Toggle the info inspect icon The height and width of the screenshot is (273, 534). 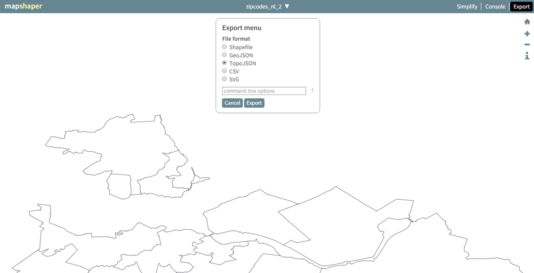527,56
